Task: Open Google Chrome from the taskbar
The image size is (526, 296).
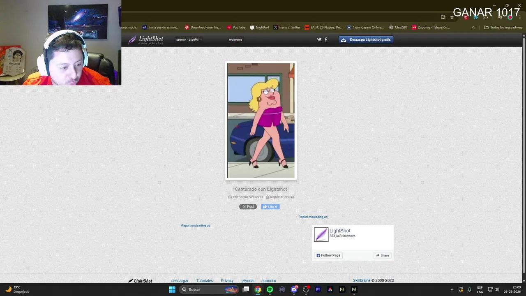Action: [258, 289]
